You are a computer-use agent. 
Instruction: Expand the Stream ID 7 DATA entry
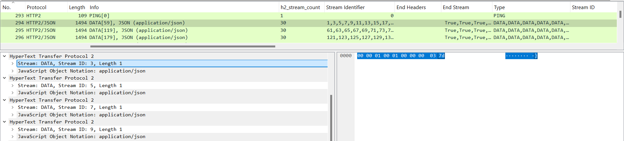pyautogui.click(x=12, y=108)
